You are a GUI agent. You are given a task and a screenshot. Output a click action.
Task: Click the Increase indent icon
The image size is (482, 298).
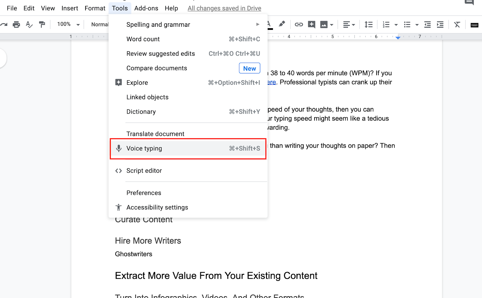tap(440, 24)
